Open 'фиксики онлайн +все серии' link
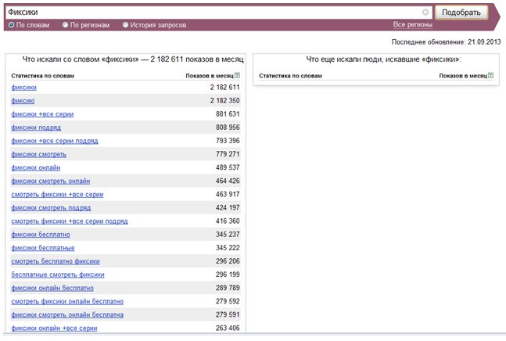Image resolution: width=506 pixels, height=341 pixels. coord(54,328)
